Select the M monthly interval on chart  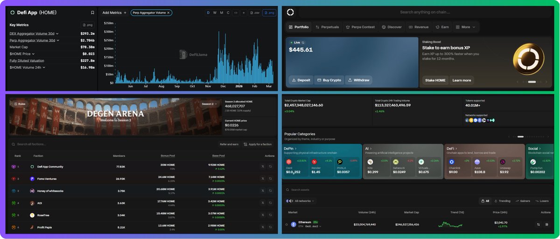point(222,13)
